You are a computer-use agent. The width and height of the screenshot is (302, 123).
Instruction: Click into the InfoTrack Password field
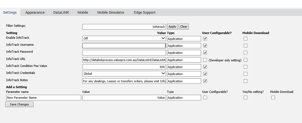[124, 53]
